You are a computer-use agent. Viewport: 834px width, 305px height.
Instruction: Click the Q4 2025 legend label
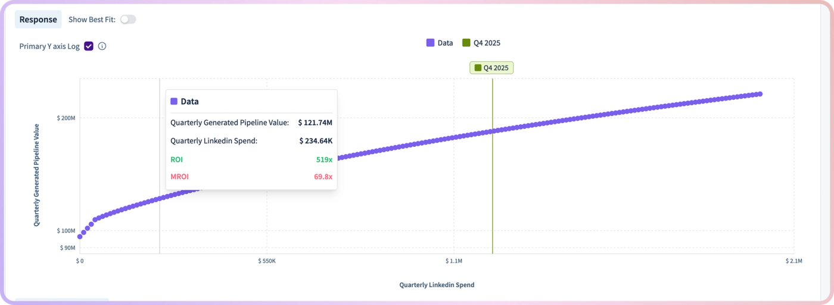point(487,43)
